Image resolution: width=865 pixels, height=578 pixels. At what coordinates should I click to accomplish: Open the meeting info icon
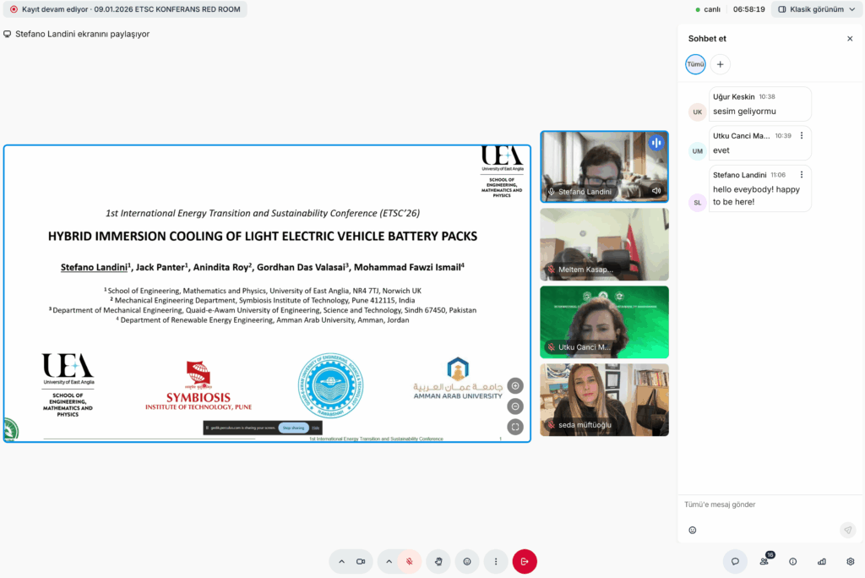[x=792, y=561]
